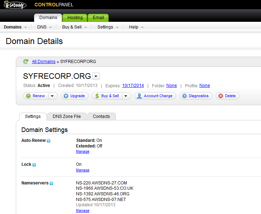The image size is (261, 214).
Task: Click the green refresh arrow icon beside All Domains
Action: coord(26,62)
